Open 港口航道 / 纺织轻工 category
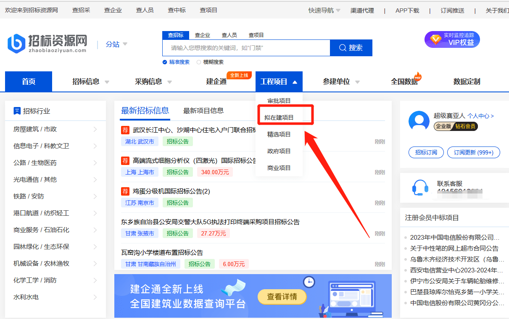Screen dimensions: 509x319 coord(41,213)
